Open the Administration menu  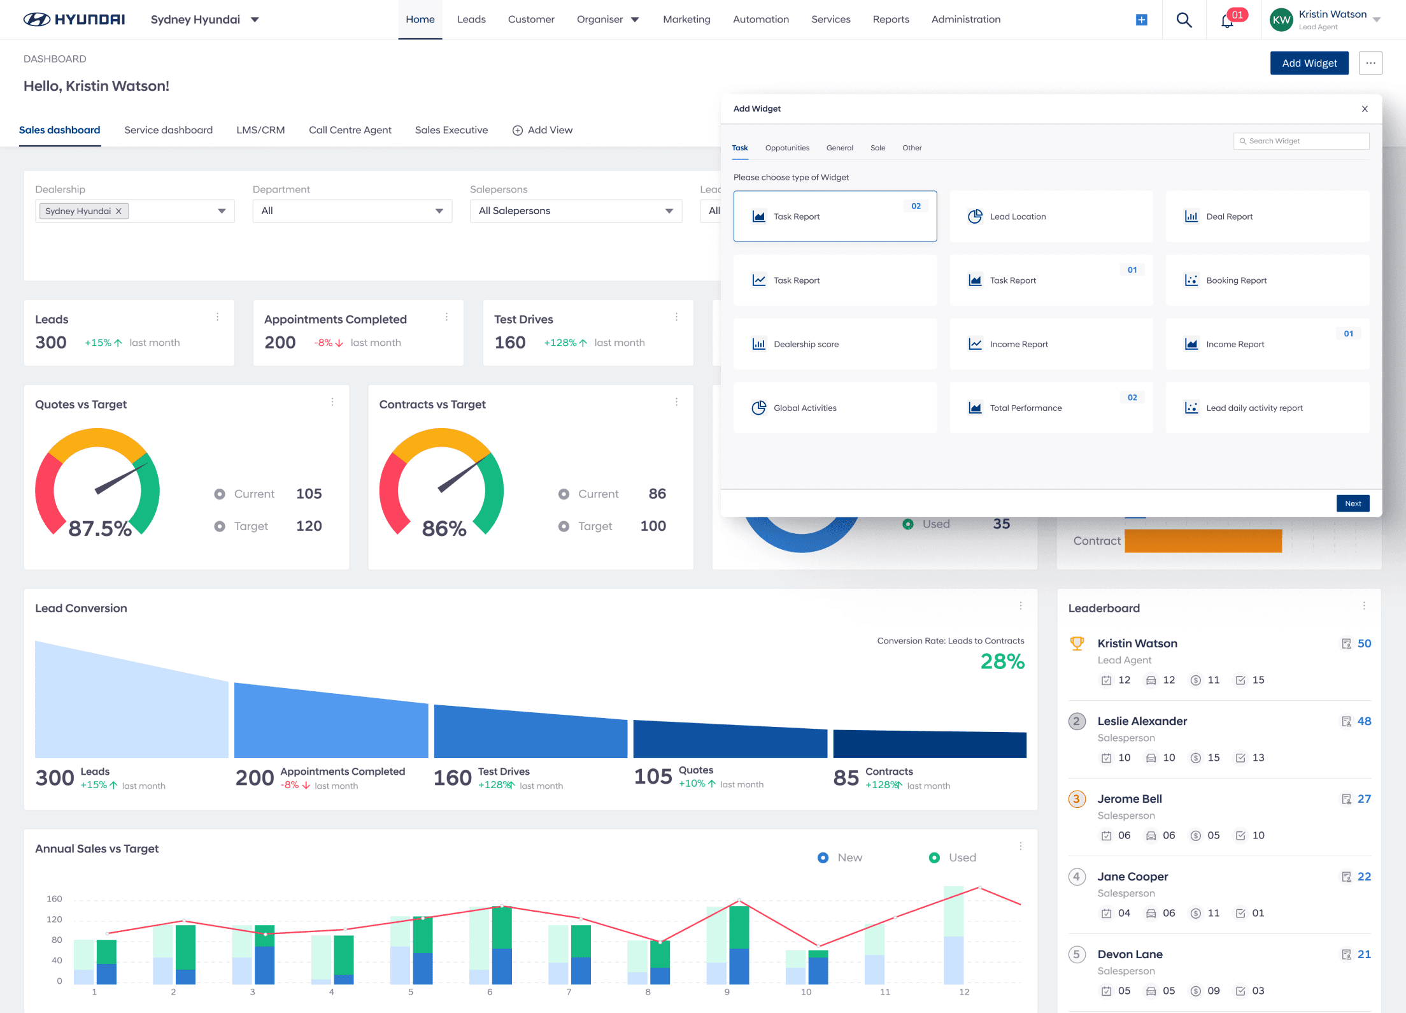pyautogui.click(x=966, y=19)
